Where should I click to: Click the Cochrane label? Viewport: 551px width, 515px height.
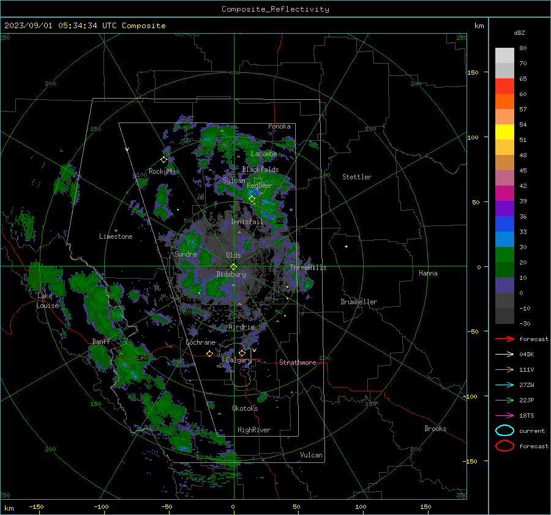(200, 342)
